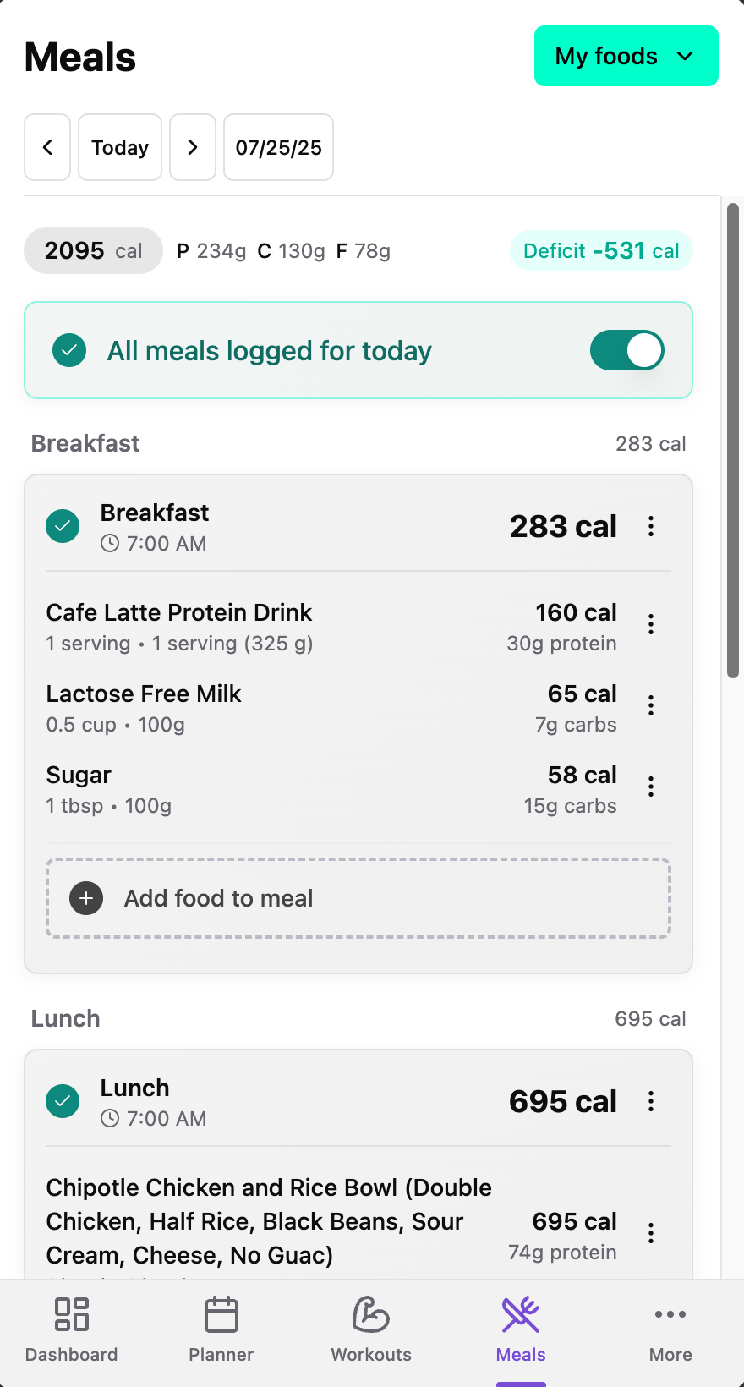Open options for Lactose Free Milk
The width and height of the screenshot is (744, 1387).
(651, 705)
